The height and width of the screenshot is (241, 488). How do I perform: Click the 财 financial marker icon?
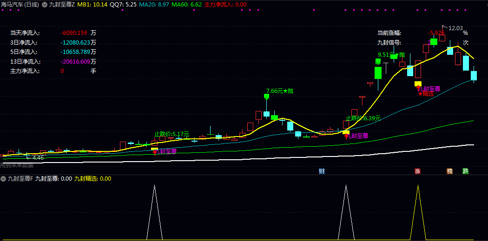[322, 171]
